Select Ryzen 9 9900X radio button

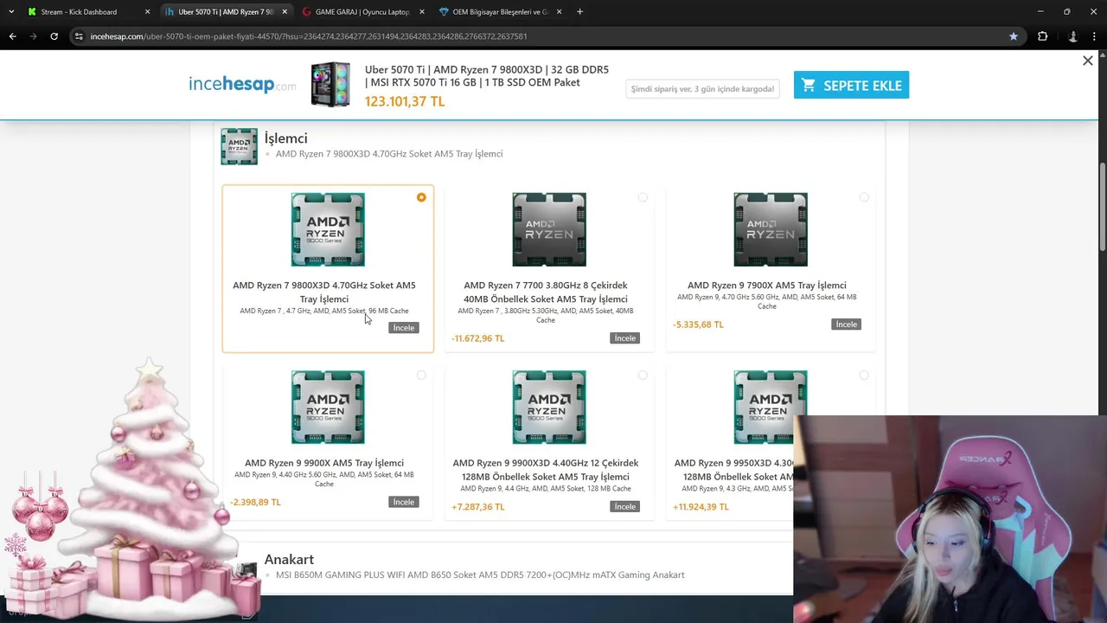(421, 376)
